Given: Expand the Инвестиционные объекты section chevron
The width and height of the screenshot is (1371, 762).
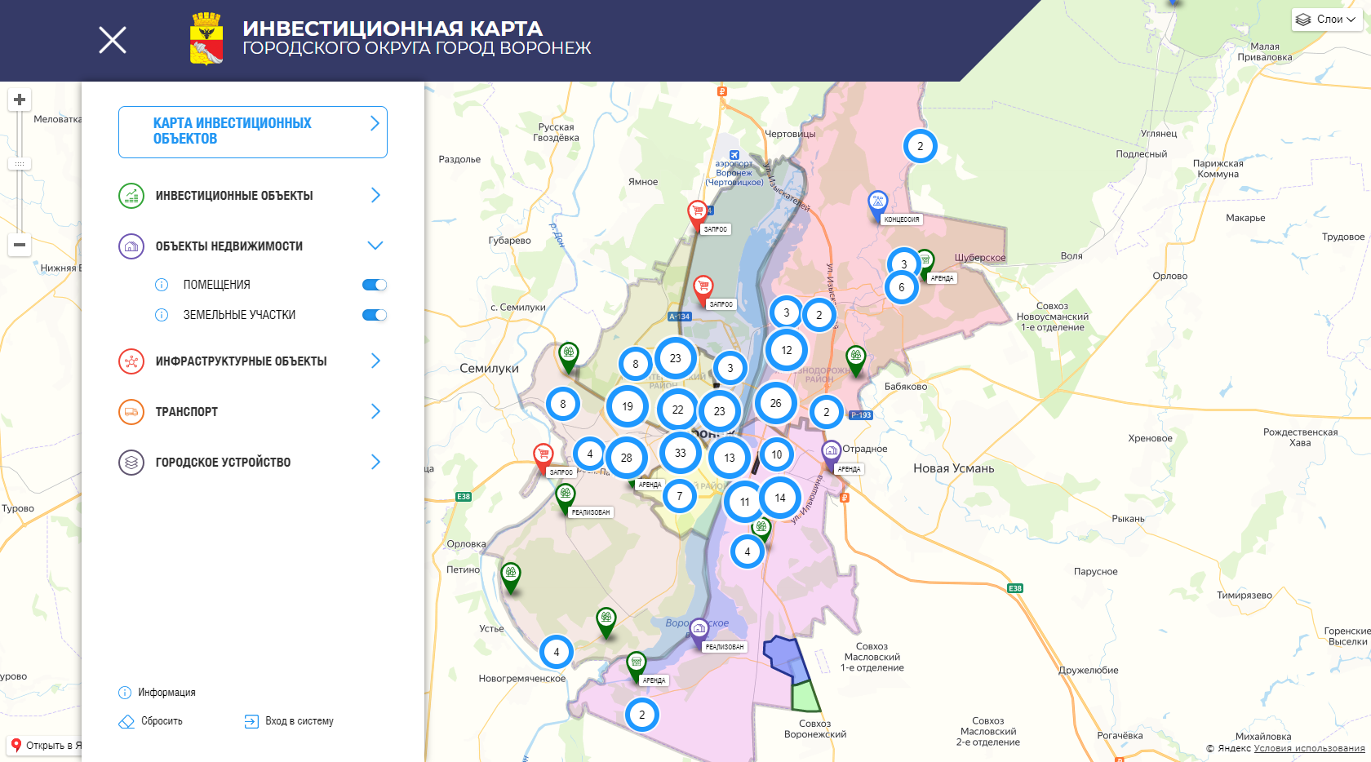Looking at the screenshot, I should (x=375, y=195).
